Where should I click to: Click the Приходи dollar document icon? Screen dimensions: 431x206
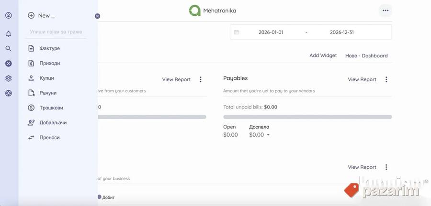pos(31,63)
